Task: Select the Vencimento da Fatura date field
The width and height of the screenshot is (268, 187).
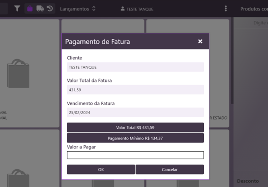Action: pos(135,113)
